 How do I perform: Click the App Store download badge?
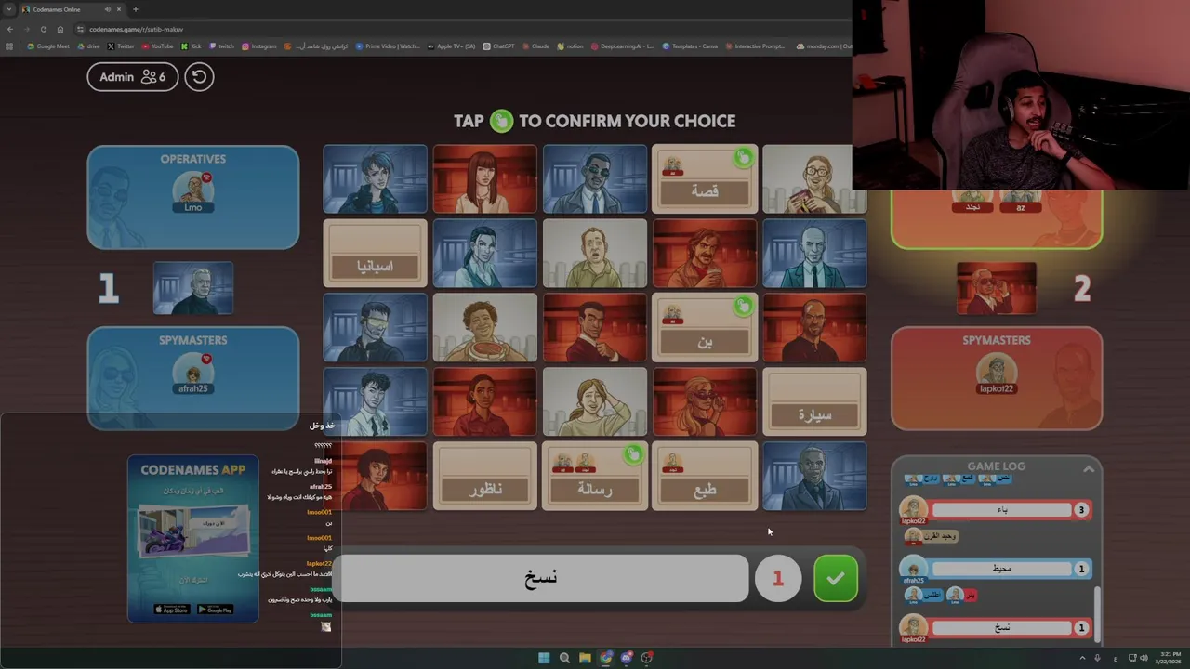pos(171,610)
